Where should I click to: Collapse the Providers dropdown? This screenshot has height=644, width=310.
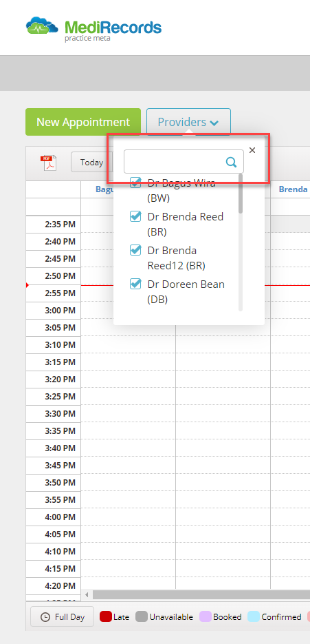pos(188,122)
